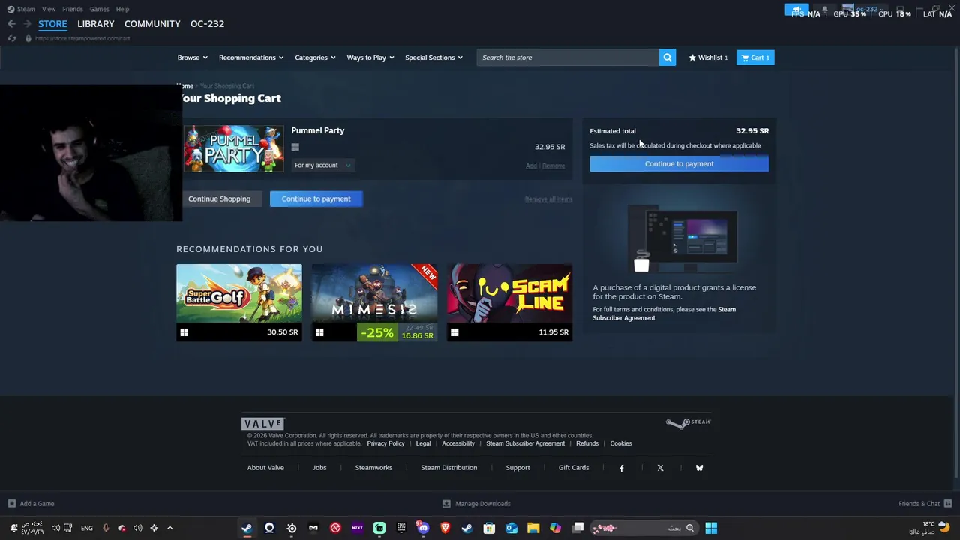The height and width of the screenshot is (540, 960).
Task: Click Steamworks footer link
Action: 373,468
